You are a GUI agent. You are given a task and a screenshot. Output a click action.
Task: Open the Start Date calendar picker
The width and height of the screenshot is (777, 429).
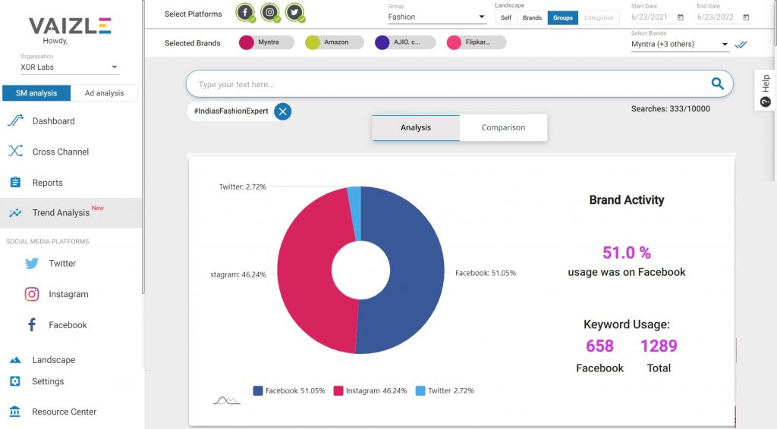pyautogui.click(x=681, y=17)
